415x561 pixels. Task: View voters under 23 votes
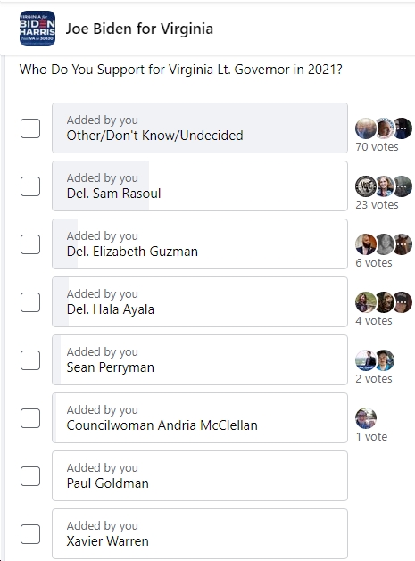(x=377, y=204)
